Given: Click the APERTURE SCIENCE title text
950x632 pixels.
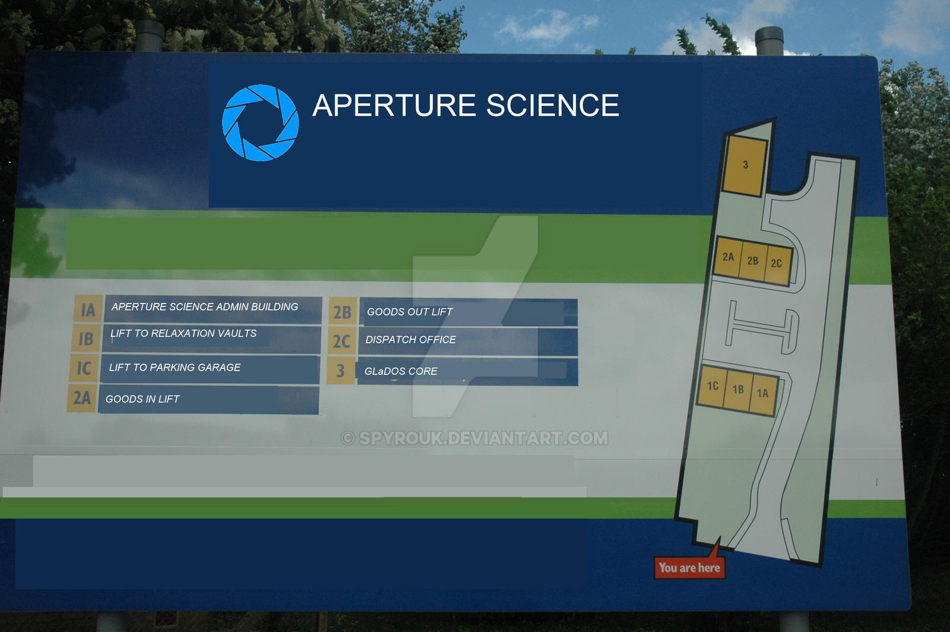Looking at the screenshot, I should pyautogui.click(x=466, y=106).
